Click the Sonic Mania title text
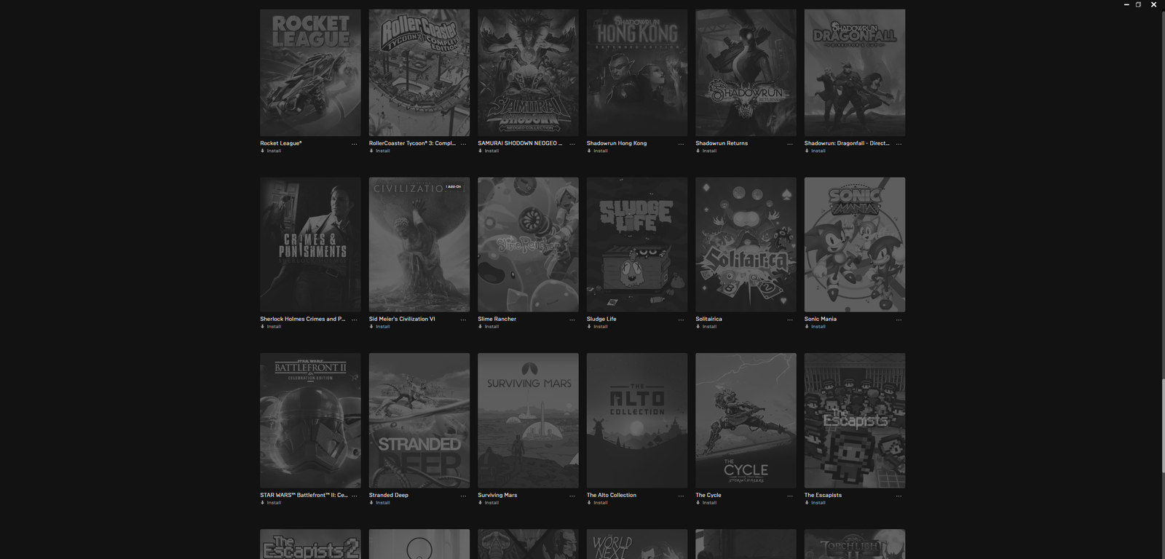1165x559 pixels. 821,319
